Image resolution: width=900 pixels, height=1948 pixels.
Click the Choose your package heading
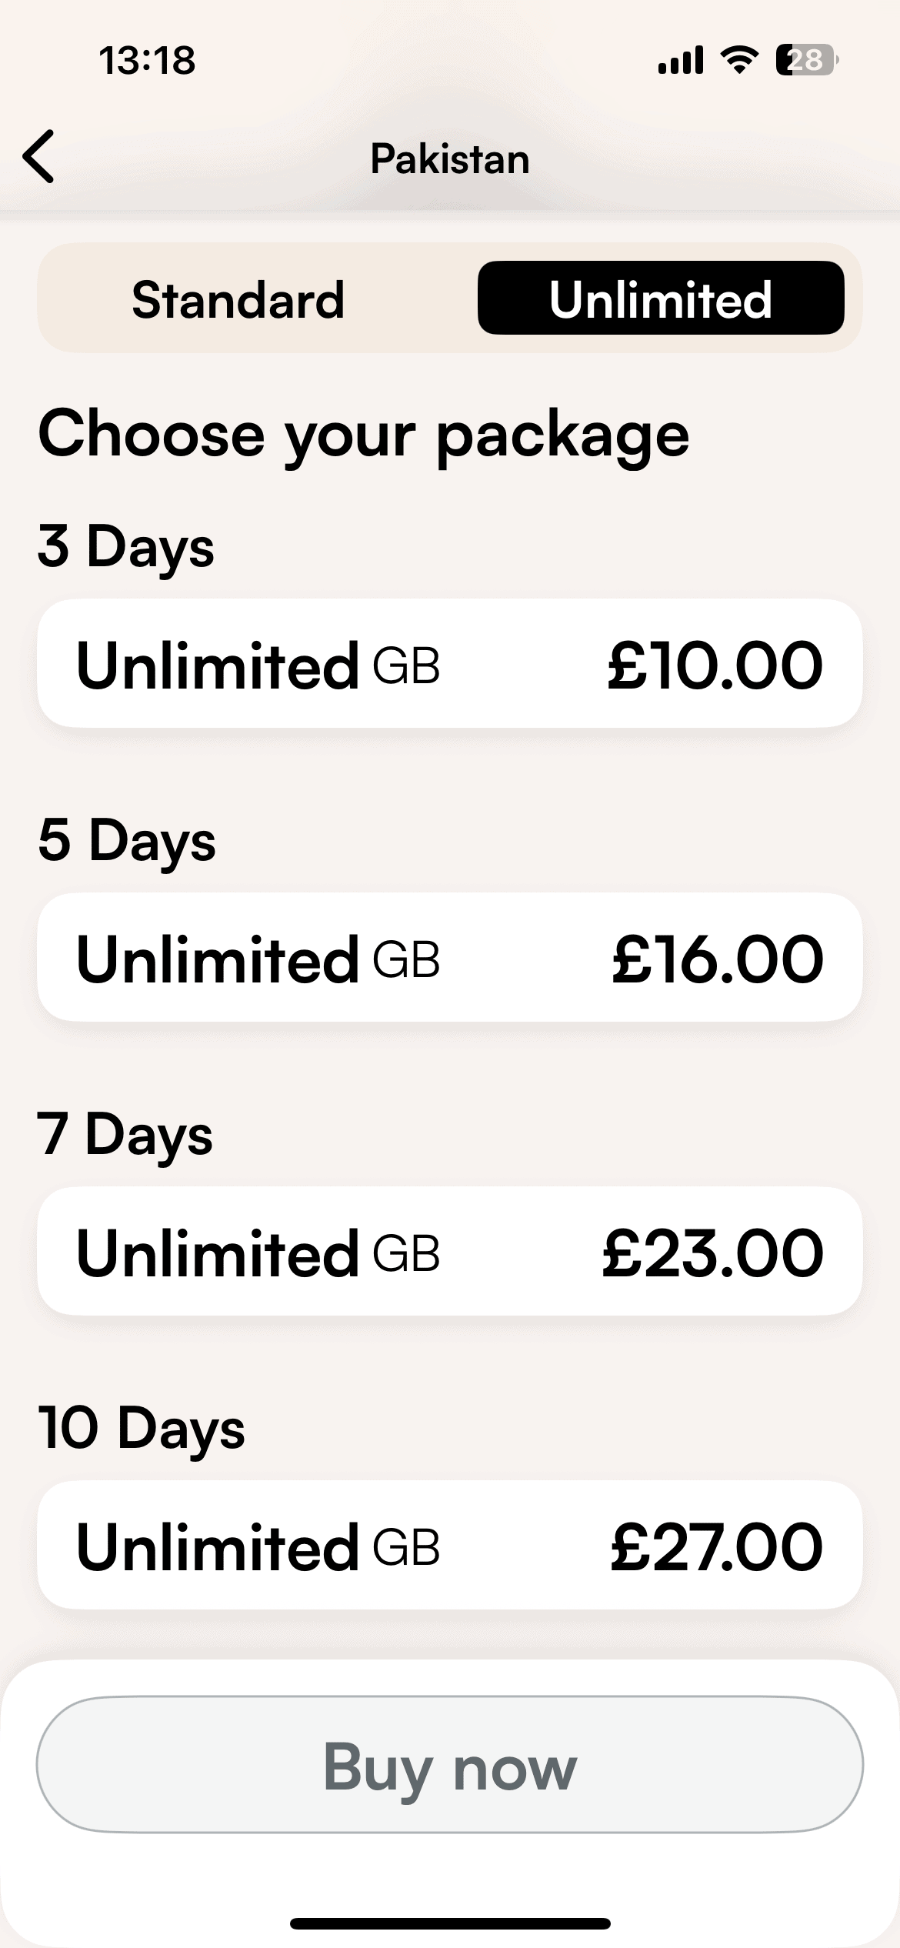click(363, 435)
